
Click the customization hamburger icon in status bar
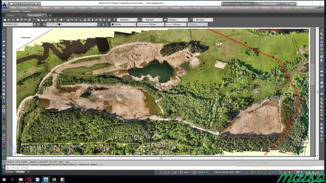pos(322,172)
